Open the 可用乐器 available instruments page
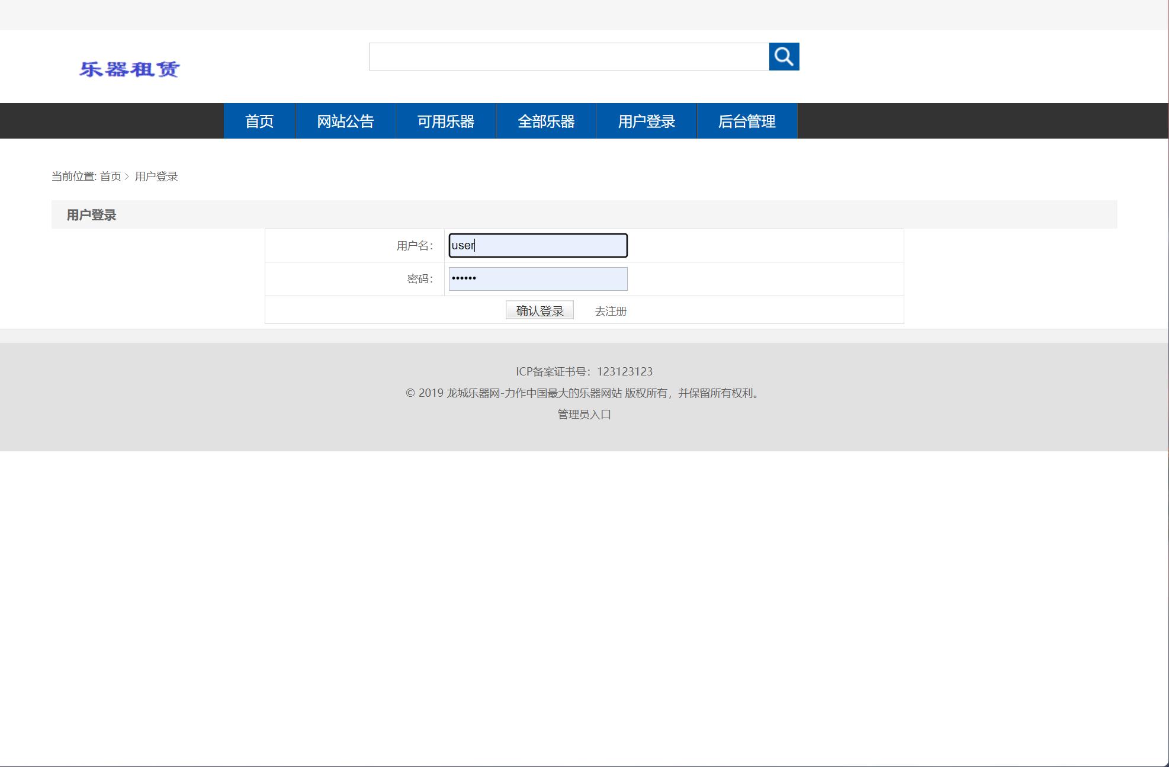Image resolution: width=1169 pixels, height=767 pixels. [x=446, y=121]
